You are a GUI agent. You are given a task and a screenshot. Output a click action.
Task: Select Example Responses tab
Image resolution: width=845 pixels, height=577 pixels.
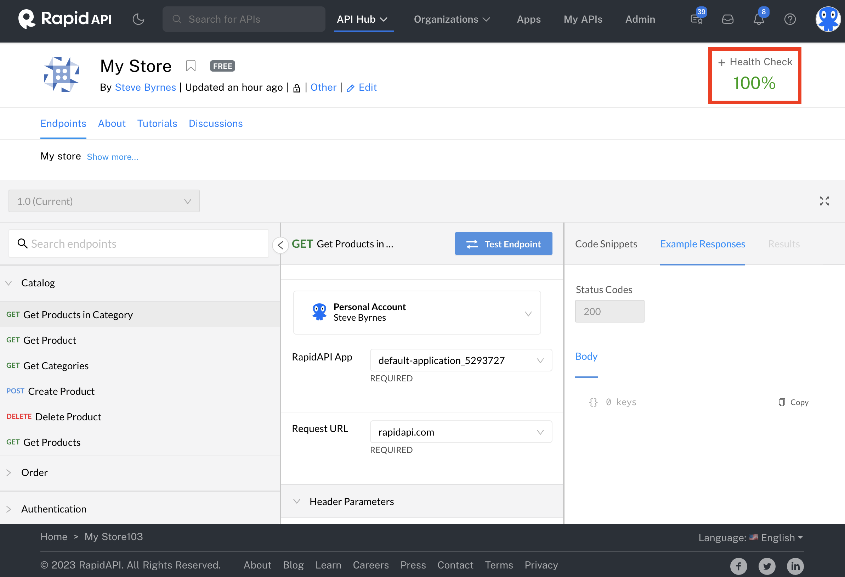tap(703, 243)
